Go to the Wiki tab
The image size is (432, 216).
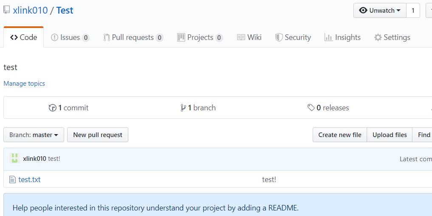249,37
